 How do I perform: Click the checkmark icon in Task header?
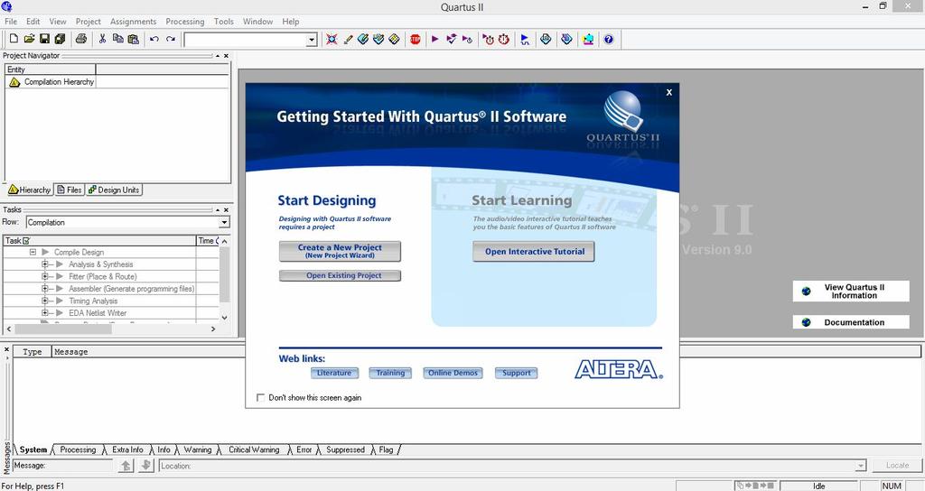[26, 240]
